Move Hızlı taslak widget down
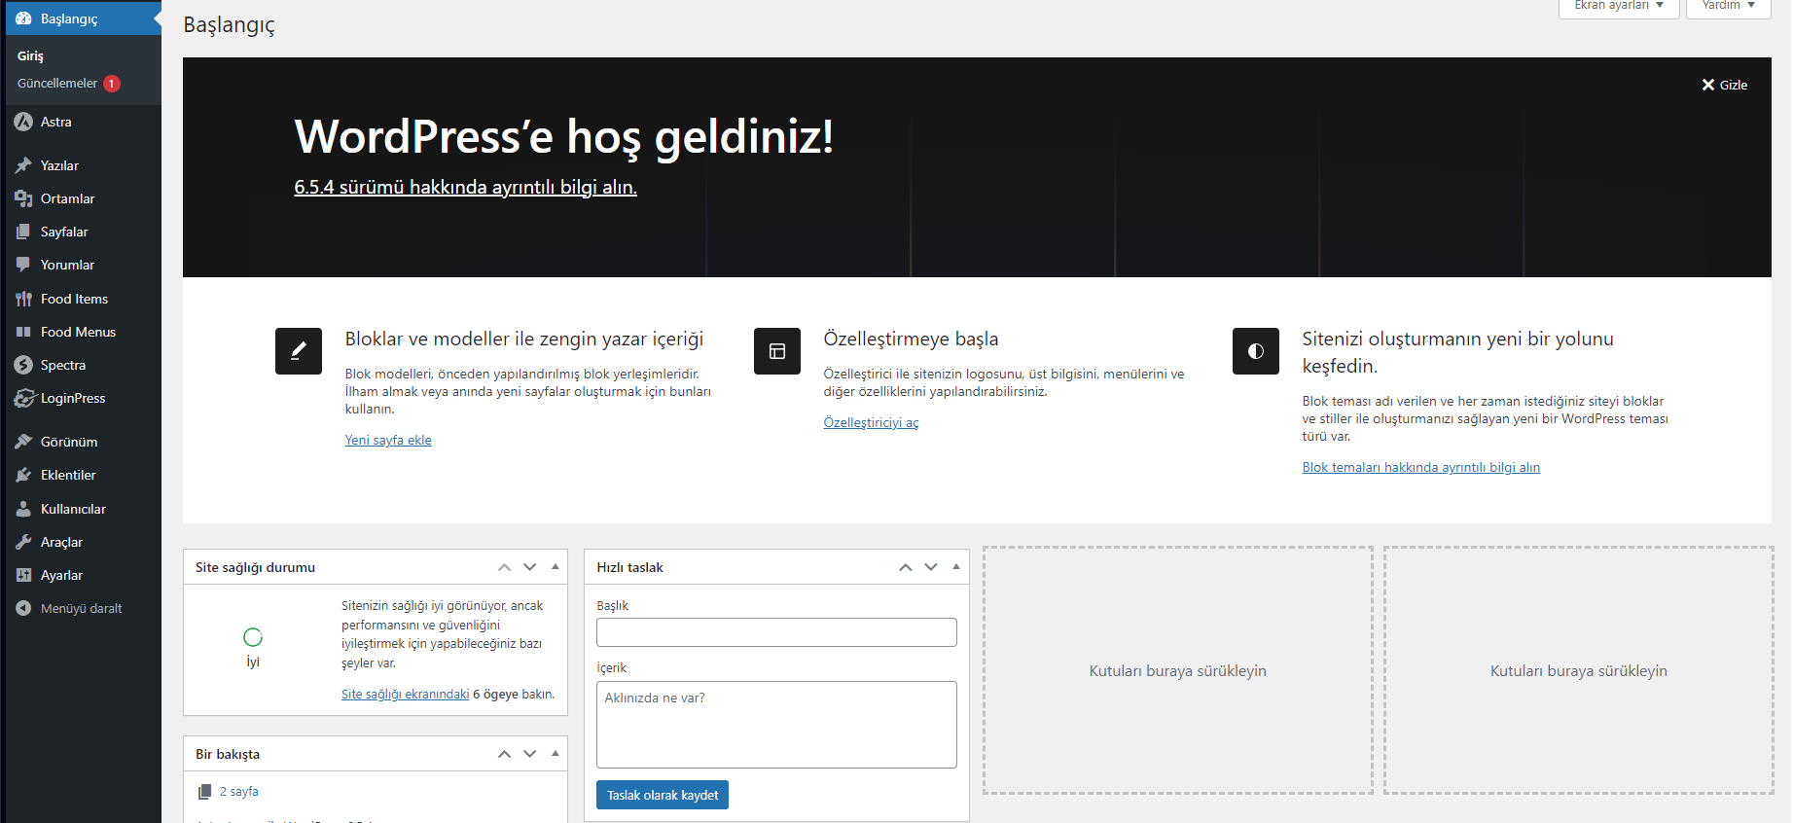The image size is (1793, 823). (x=931, y=567)
